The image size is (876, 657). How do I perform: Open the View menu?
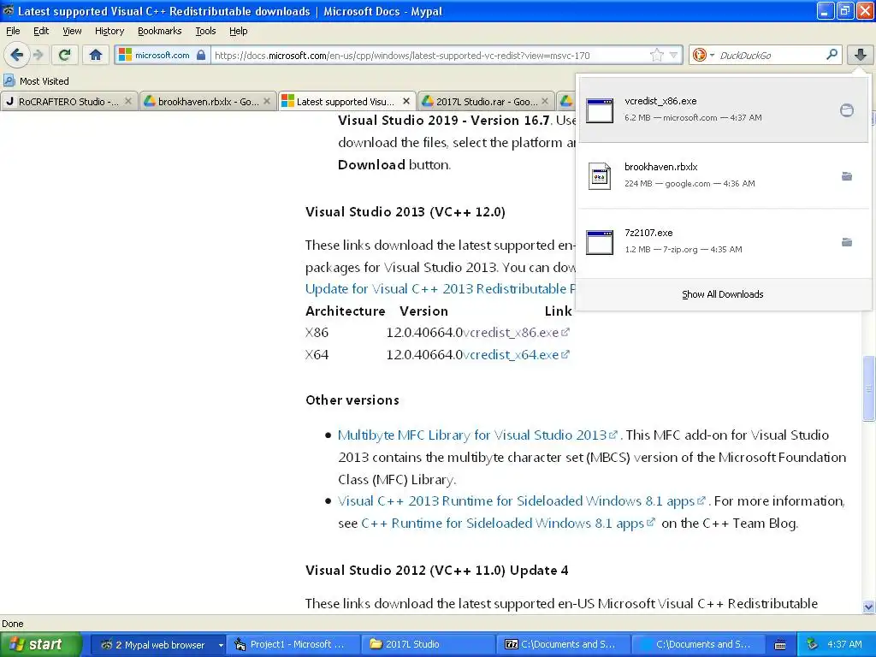point(72,31)
